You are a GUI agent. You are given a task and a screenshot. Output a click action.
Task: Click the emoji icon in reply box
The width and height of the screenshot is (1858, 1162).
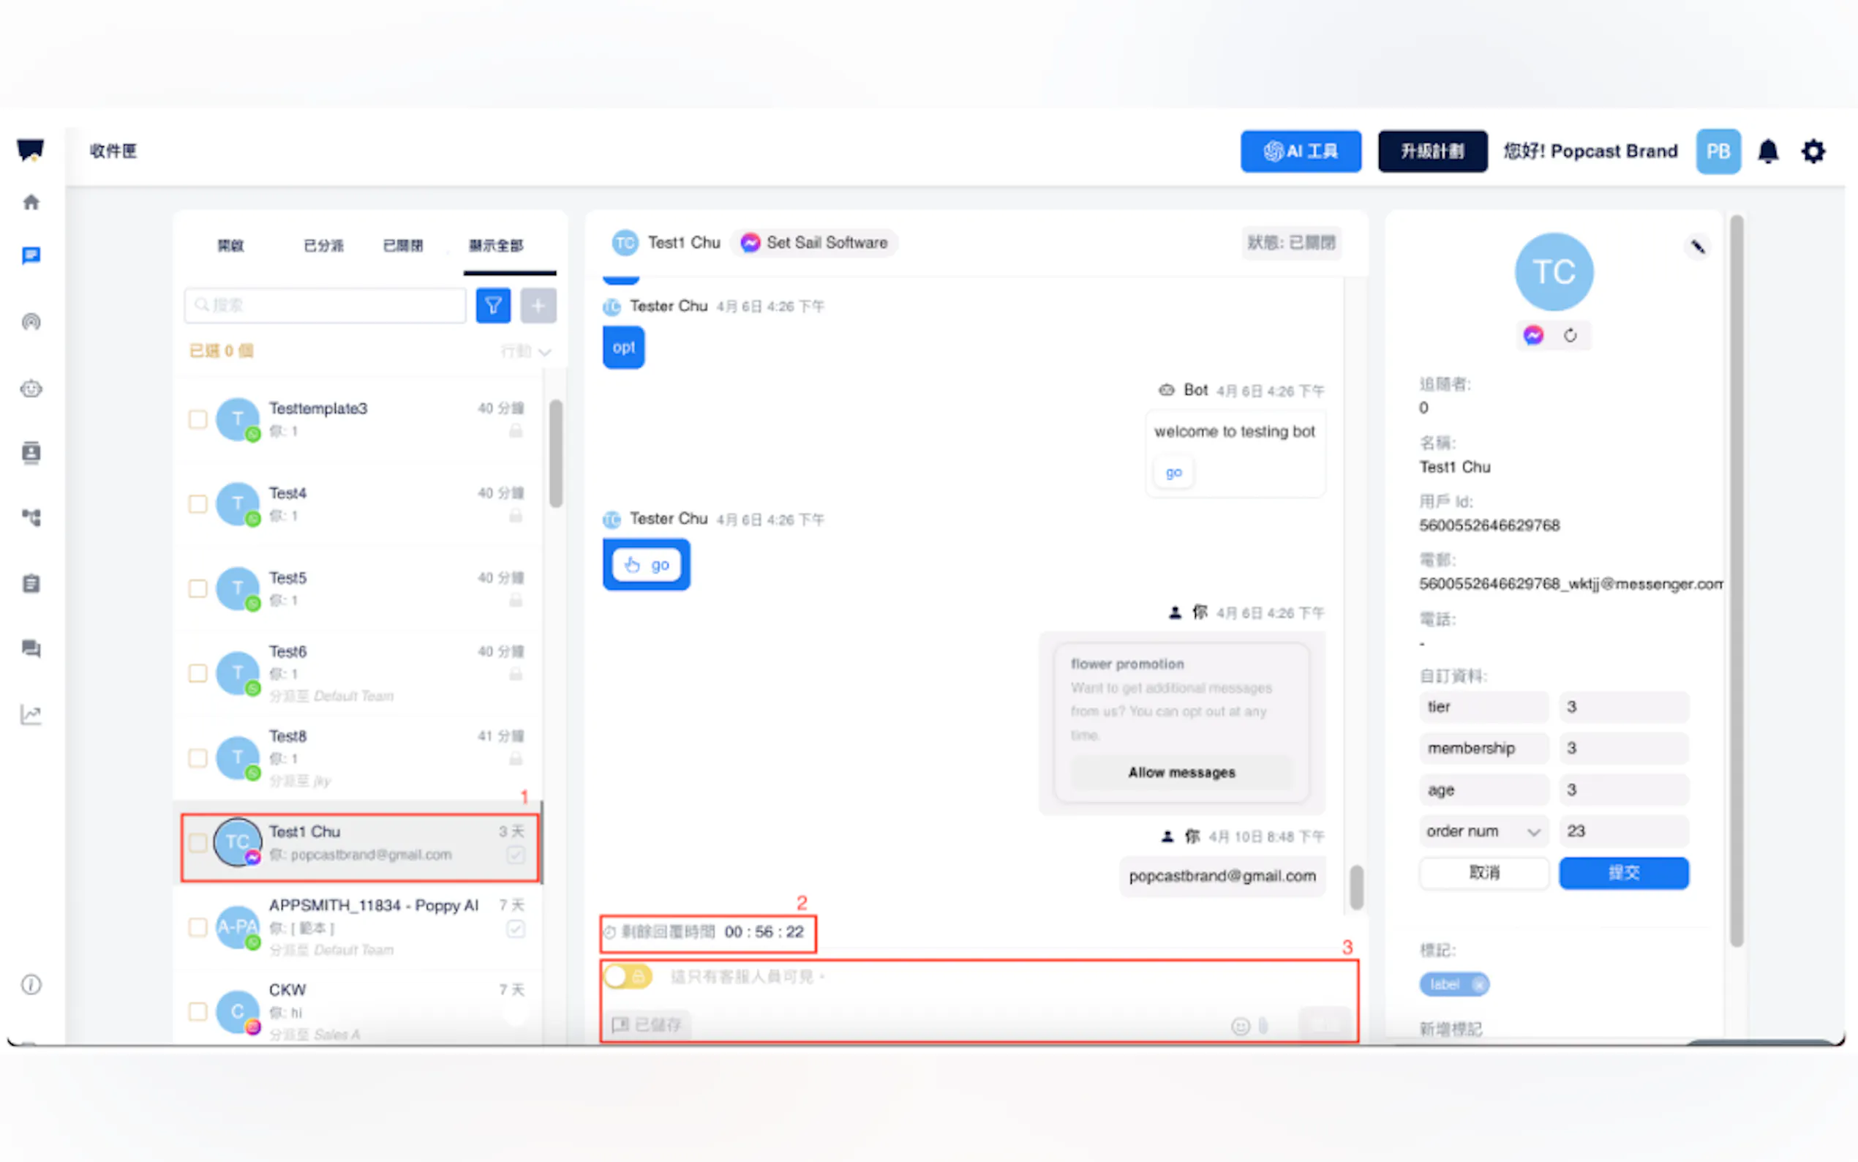[x=1239, y=1025]
